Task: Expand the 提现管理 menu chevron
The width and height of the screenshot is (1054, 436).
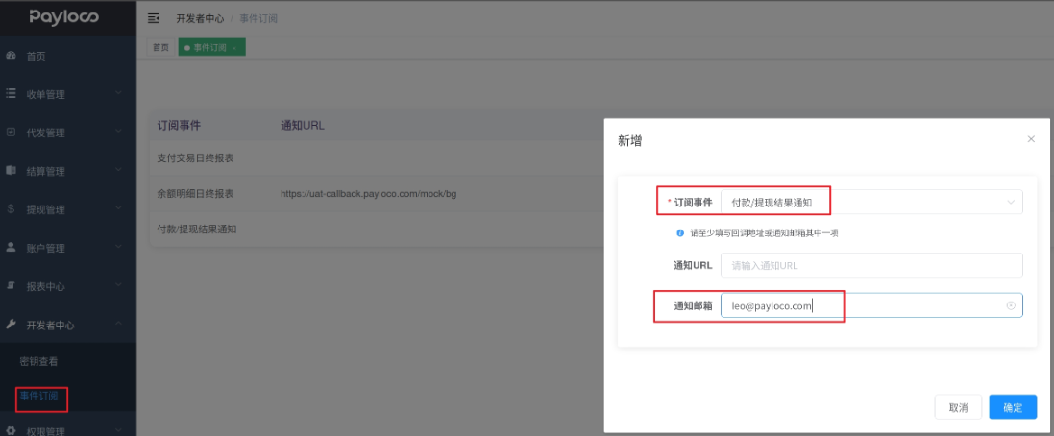Action: pyautogui.click(x=118, y=207)
